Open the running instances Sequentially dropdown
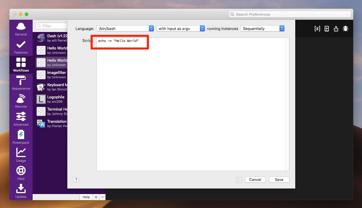 coord(262,29)
